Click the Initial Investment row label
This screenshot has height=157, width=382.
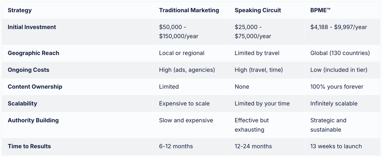pos(32,27)
